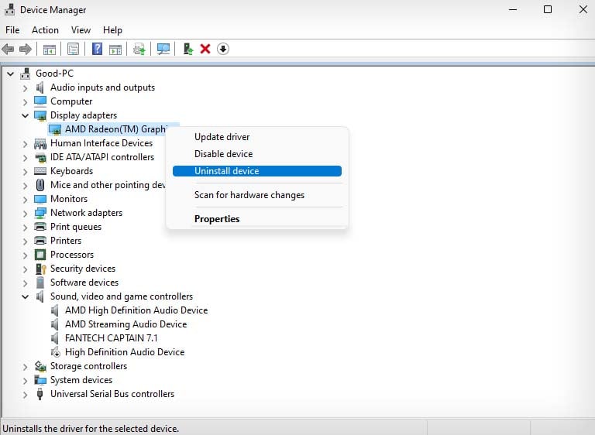
Task: Click the Show/Hide Console Tree toolbar icon
Action: pos(49,49)
